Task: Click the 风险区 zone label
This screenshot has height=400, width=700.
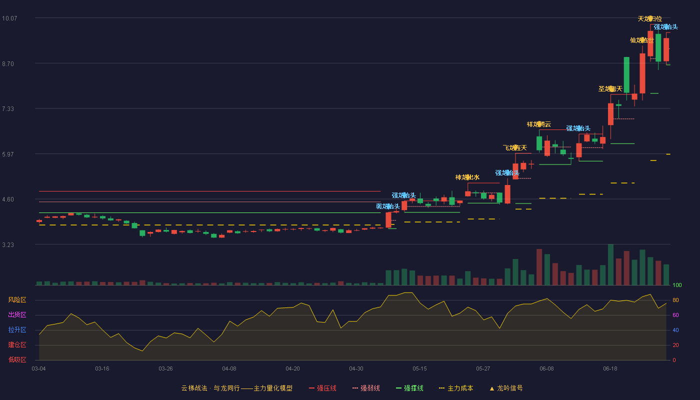Action: 17,300
